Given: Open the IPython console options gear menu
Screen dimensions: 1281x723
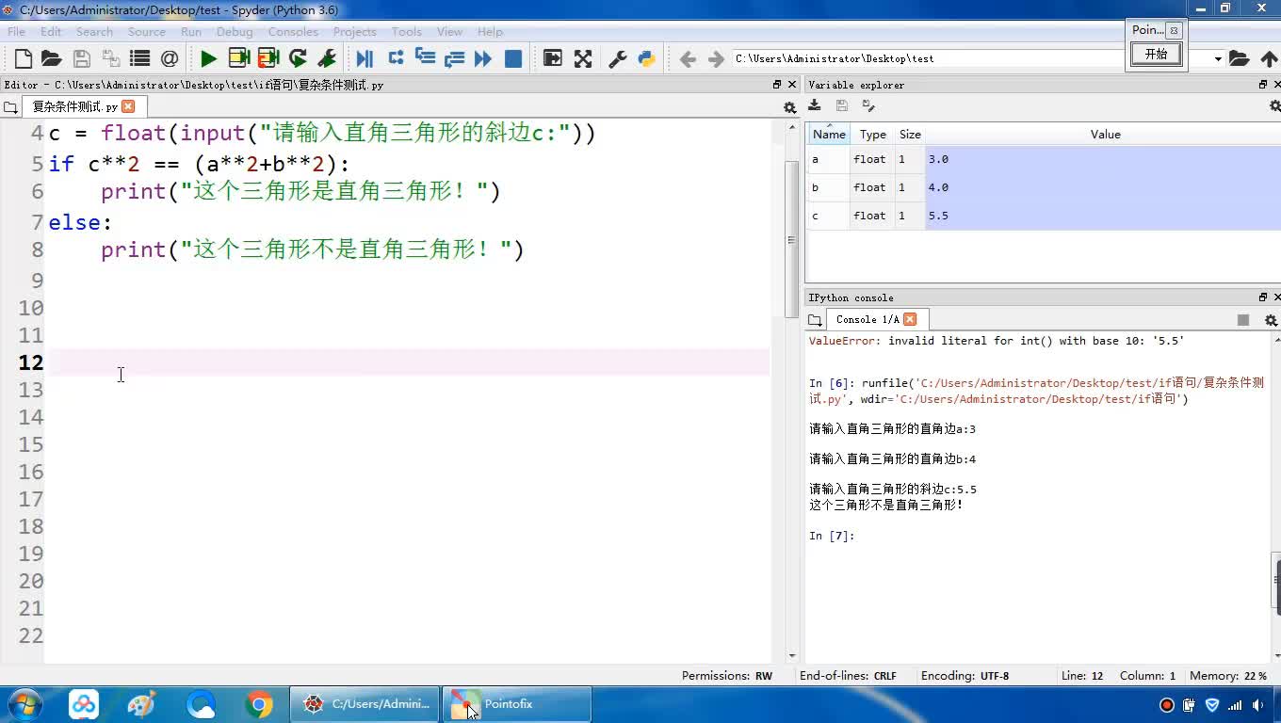Looking at the screenshot, I should pyautogui.click(x=1271, y=320).
